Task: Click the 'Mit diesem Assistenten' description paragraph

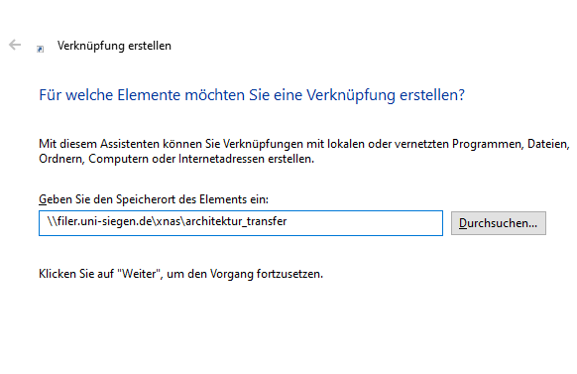Action: point(304,152)
